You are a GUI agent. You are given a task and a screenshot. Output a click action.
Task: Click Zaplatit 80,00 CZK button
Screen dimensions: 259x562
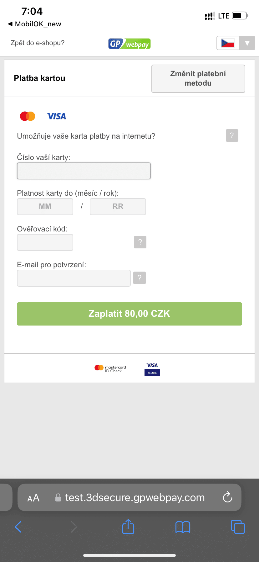(x=129, y=314)
